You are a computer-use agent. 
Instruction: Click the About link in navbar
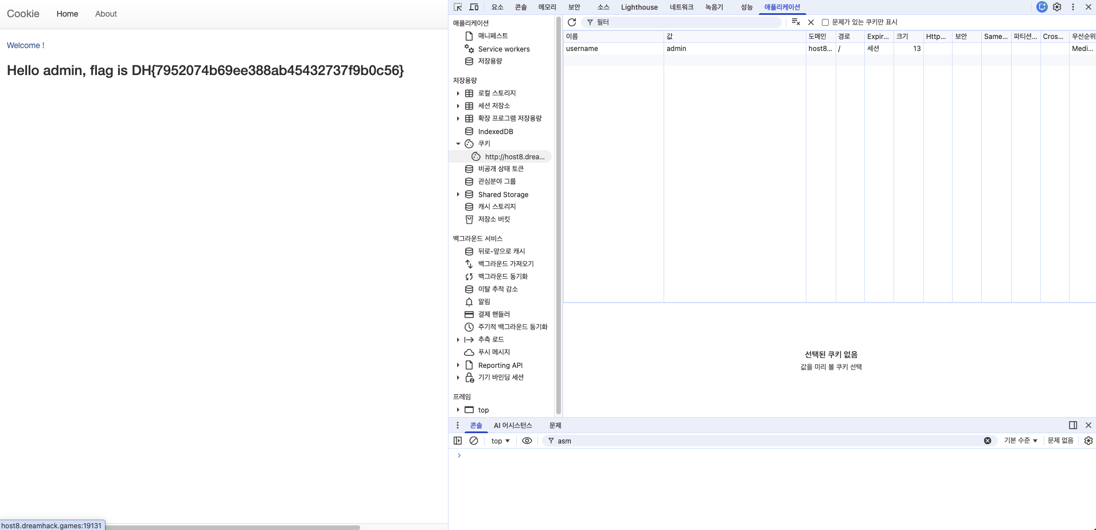106,14
